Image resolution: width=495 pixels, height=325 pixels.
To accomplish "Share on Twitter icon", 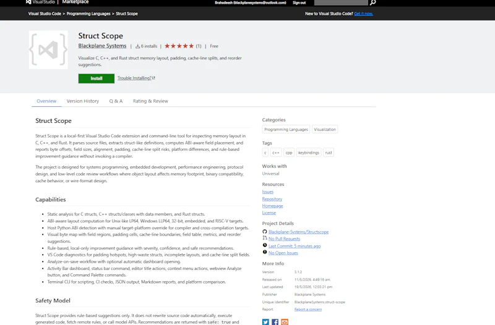I will click(265, 322).
